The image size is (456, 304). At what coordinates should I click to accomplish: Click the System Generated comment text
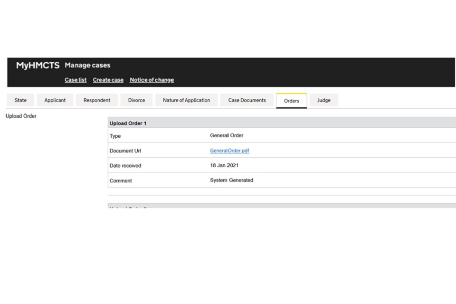[x=231, y=180]
